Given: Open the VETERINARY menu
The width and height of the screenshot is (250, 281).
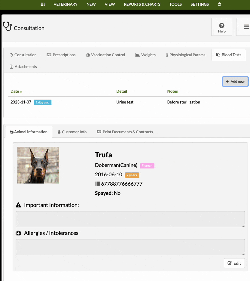Looking at the screenshot, I should tap(66, 4).
